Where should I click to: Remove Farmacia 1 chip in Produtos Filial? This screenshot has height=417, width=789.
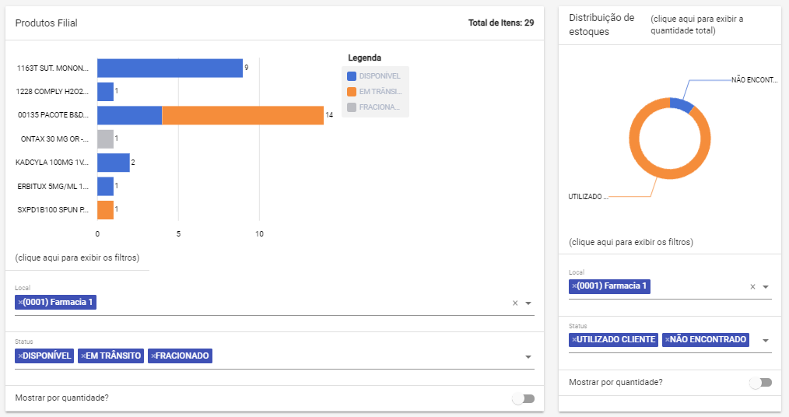click(20, 303)
